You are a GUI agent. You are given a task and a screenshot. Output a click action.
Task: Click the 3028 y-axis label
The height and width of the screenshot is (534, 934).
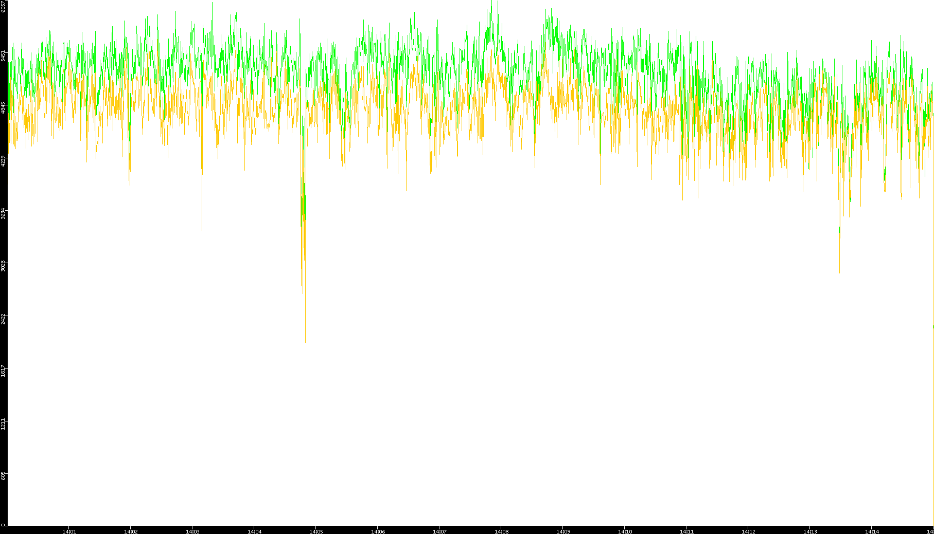[4, 266]
